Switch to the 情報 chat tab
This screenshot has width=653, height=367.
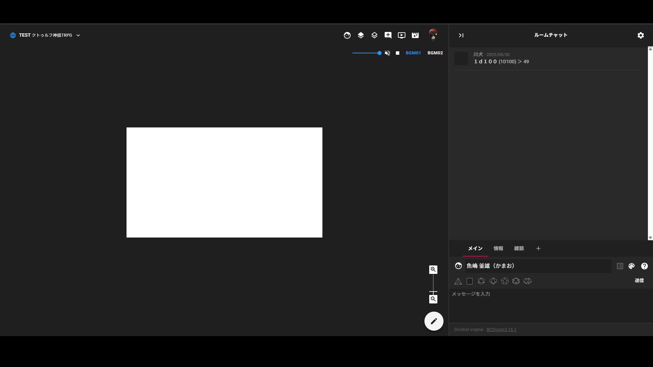click(498, 248)
